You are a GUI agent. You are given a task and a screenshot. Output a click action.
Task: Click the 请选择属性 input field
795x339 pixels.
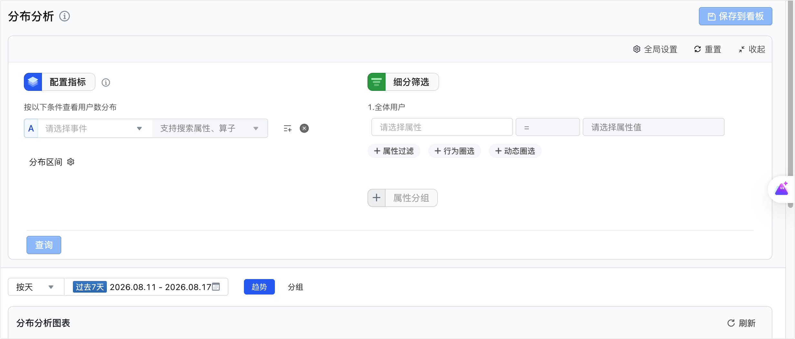(x=442, y=127)
